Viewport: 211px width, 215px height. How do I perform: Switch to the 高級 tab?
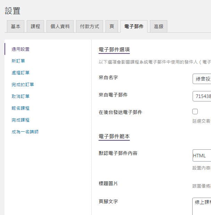click(159, 26)
